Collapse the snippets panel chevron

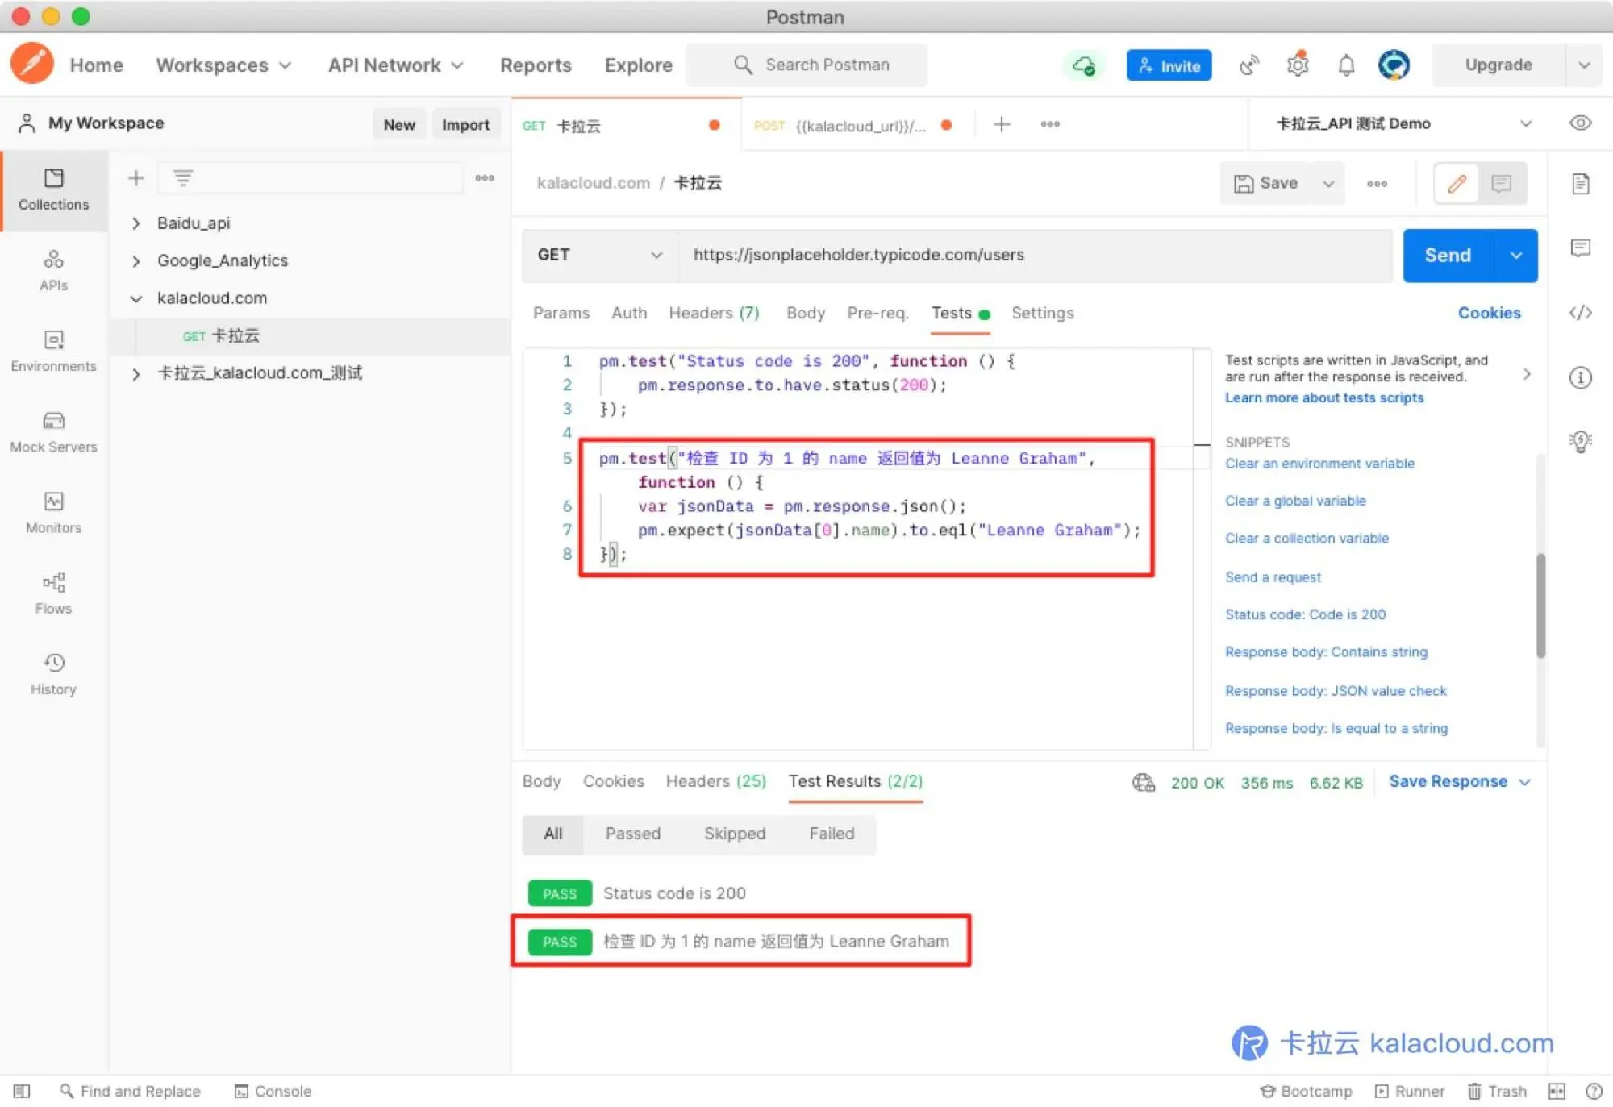coord(1526,374)
